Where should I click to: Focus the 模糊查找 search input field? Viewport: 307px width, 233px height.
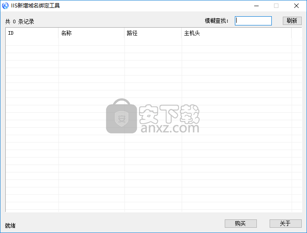(253, 21)
